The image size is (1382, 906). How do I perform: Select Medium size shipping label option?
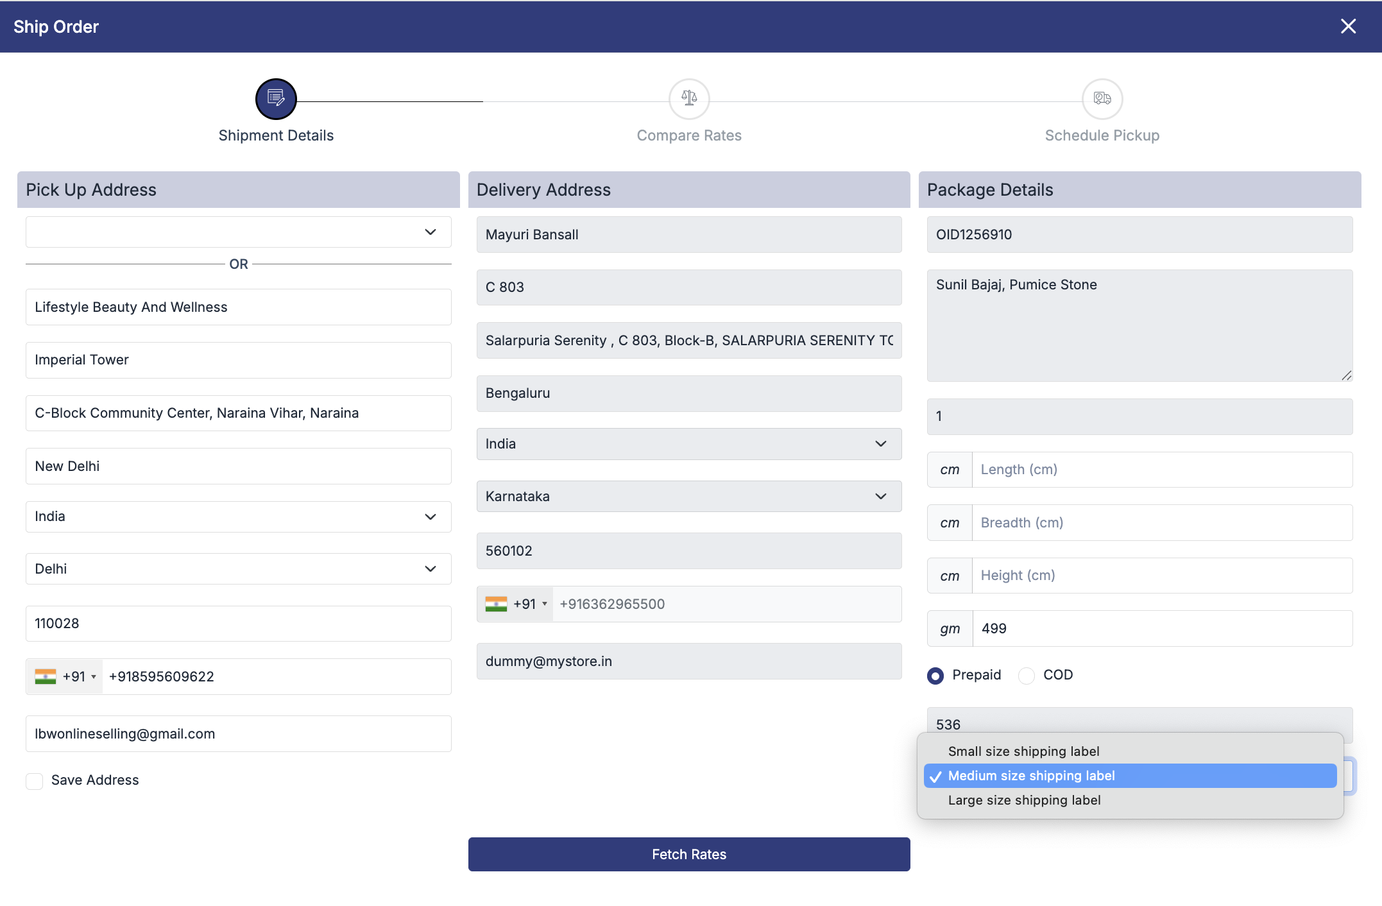[1031, 776]
